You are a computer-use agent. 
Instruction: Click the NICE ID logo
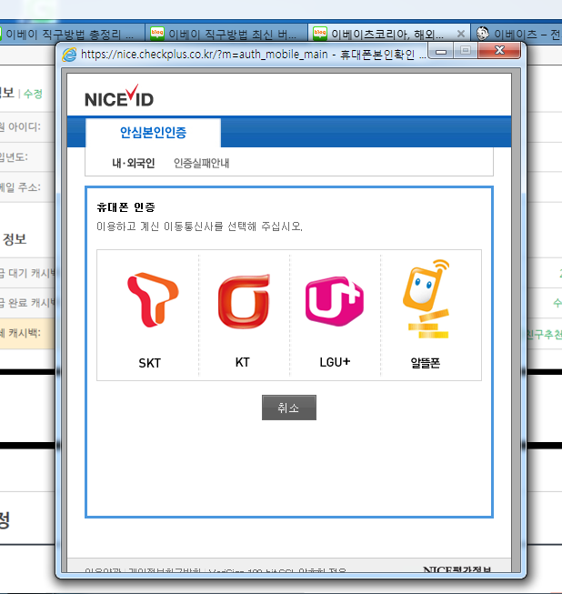click(119, 96)
